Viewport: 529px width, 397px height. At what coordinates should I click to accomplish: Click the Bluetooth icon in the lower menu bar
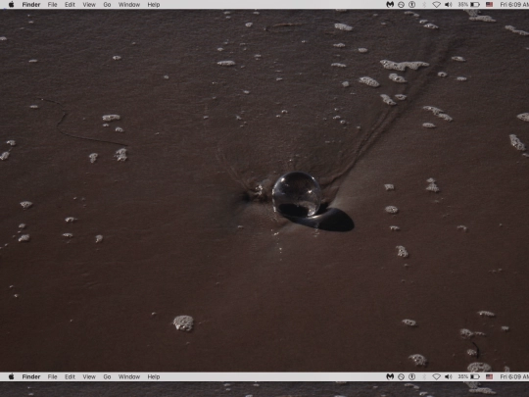tap(424, 376)
